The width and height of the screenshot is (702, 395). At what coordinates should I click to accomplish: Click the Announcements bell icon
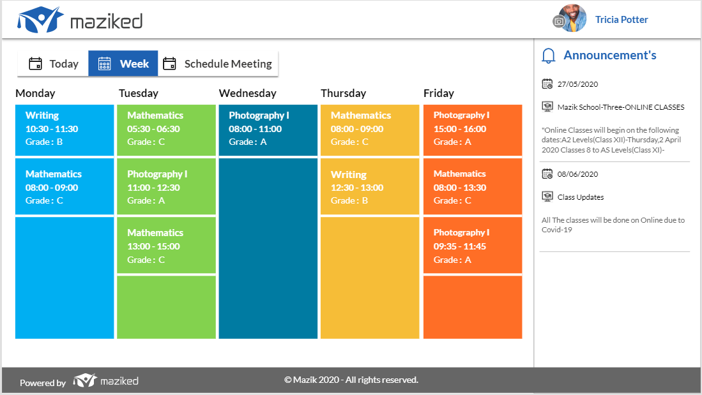pos(549,56)
